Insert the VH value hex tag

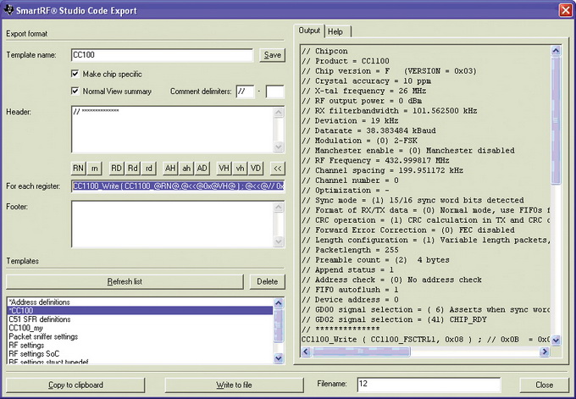click(224, 169)
